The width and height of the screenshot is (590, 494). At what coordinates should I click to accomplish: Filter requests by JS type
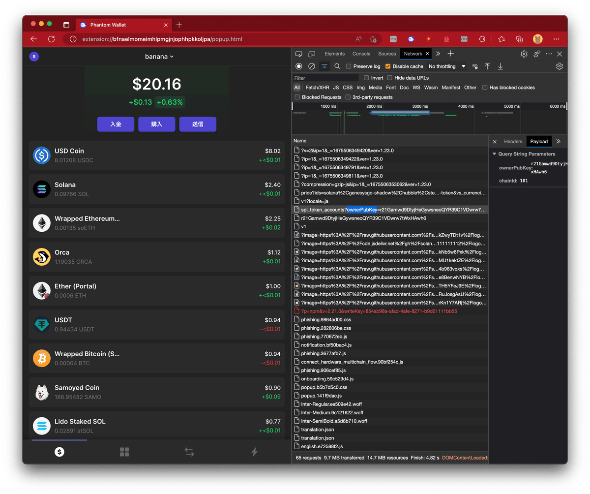(336, 88)
